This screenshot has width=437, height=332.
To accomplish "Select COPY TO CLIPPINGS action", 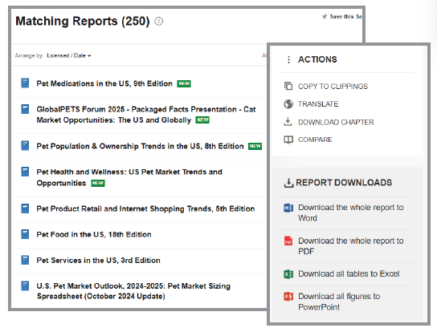I will [333, 87].
